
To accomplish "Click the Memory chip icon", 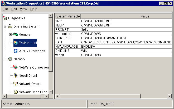I will [x=16, y=34].
